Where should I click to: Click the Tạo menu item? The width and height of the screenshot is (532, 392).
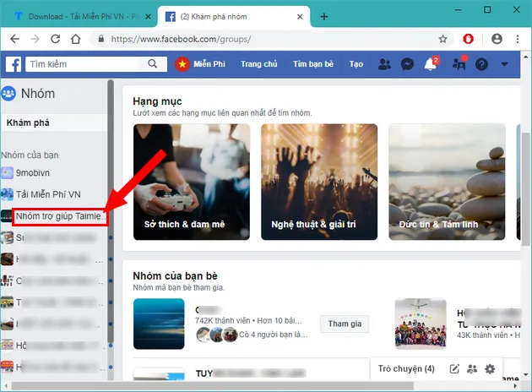pyautogui.click(x=356, y=64)
